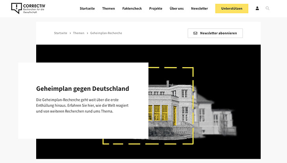Open the Themen menu item
This screenshot has height=163, width=287.
[x=109, y=8]
